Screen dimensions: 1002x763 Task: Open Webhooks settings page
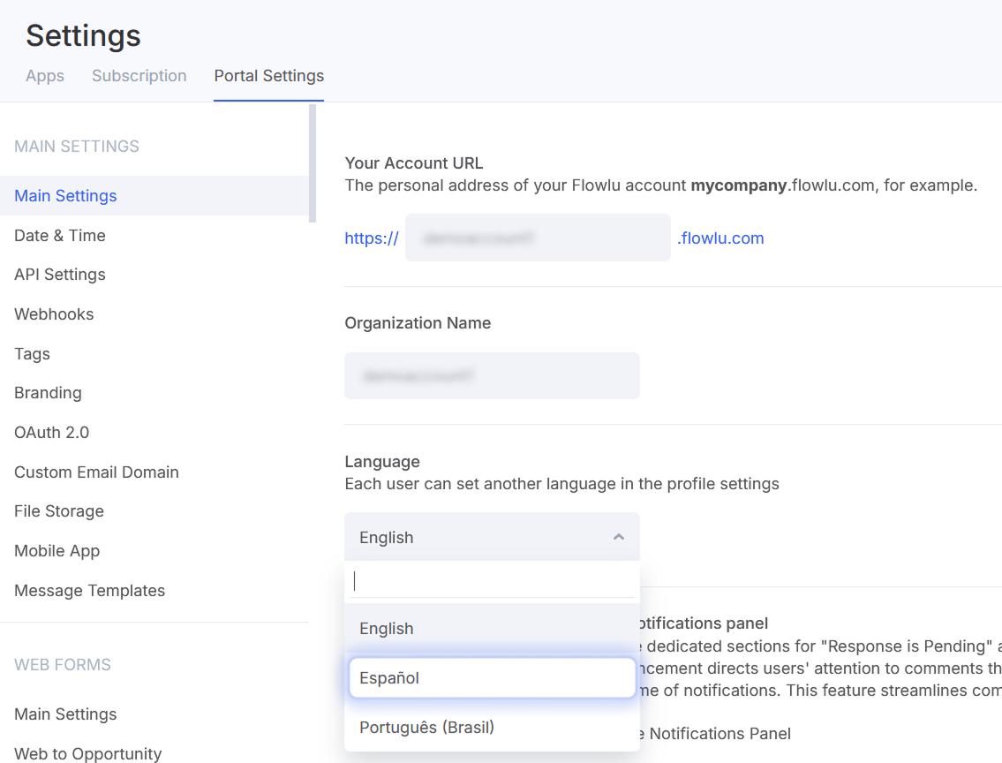click(x=54, y=314)
